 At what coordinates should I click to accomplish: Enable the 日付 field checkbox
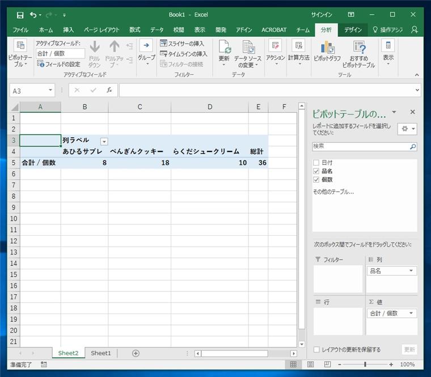coord(316,163)
